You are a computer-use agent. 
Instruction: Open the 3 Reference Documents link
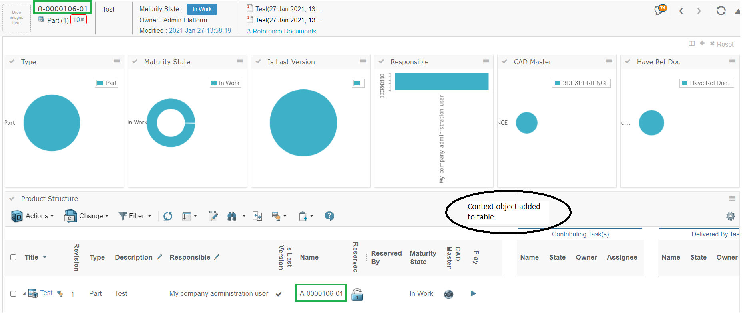click(x=281, y=31)
